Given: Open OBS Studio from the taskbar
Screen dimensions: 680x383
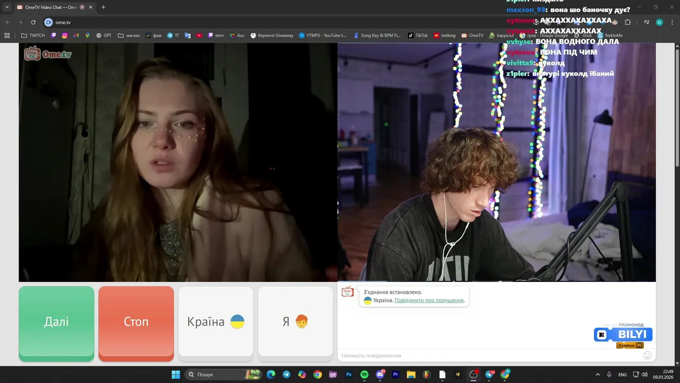Looking at the screenshot, I should click(473, 374).
